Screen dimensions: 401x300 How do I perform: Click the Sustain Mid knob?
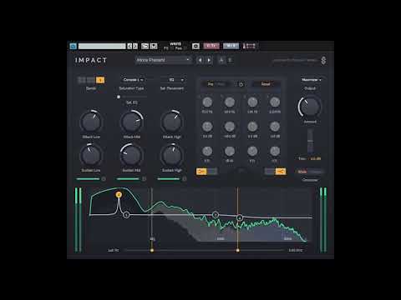(131, 155)
